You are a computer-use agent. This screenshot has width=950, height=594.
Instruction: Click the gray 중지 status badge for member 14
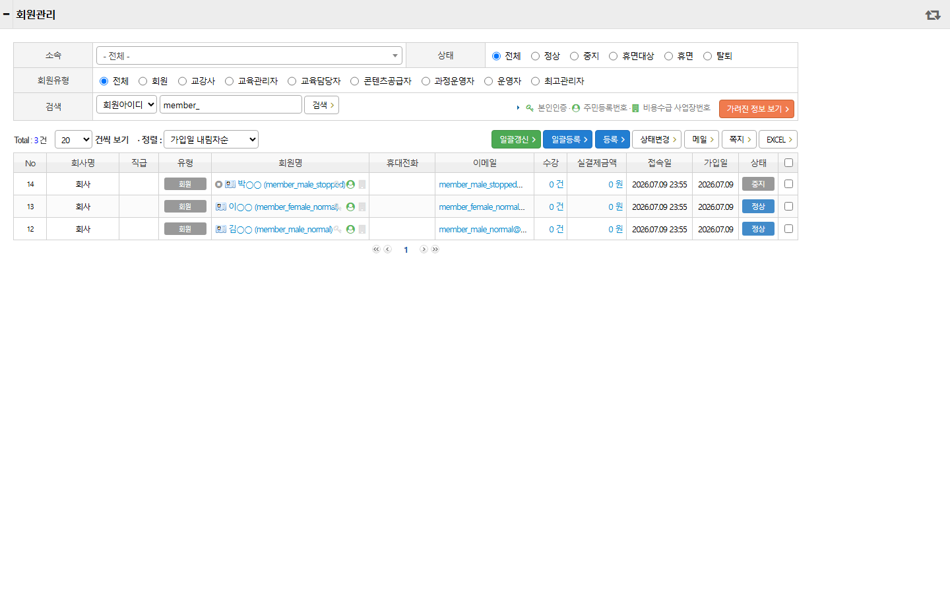coord(758,184)
